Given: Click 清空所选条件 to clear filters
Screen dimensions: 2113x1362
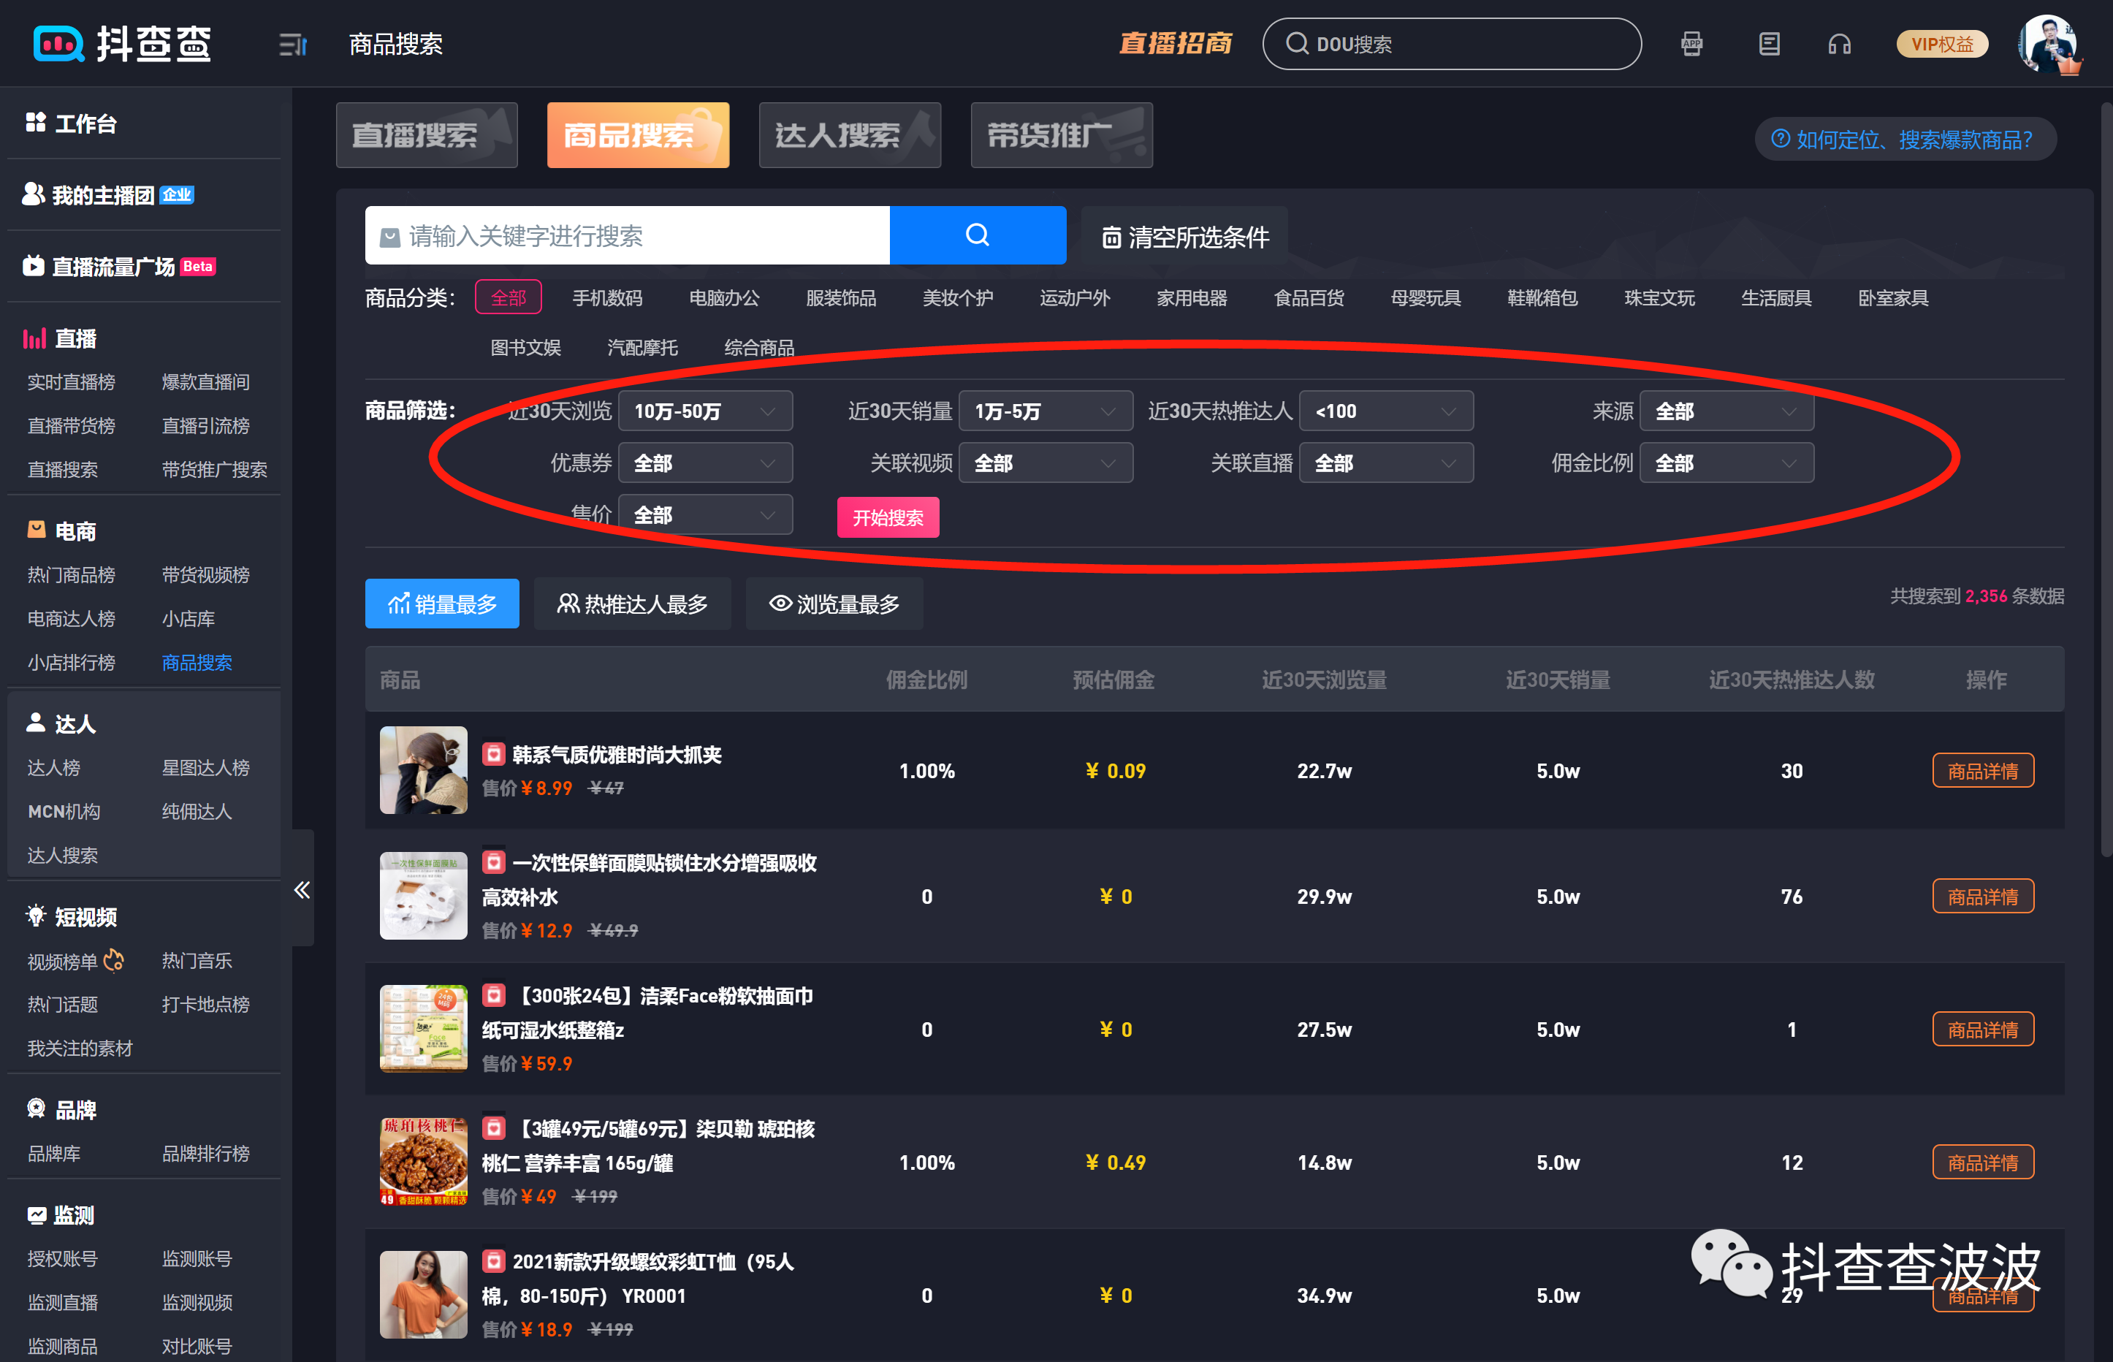Looking at the screenshot, I should coord(1184,237).
